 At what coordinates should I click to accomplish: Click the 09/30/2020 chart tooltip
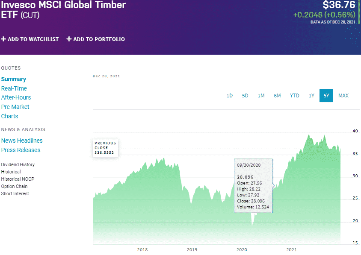point(252,186)
